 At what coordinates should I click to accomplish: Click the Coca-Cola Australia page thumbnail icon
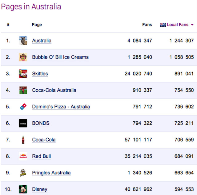[23, 90]
